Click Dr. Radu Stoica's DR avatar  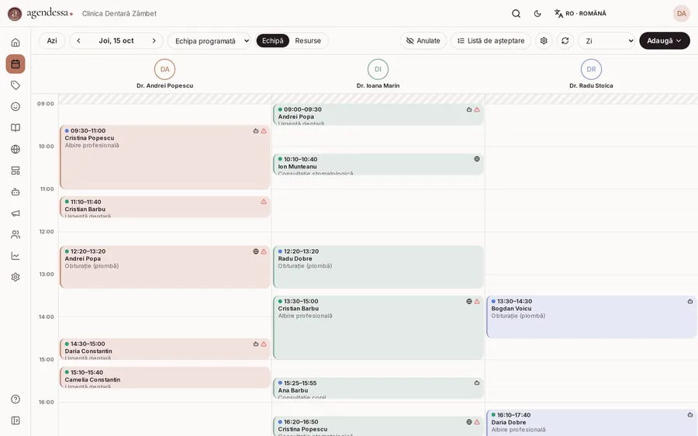(591, 69)
